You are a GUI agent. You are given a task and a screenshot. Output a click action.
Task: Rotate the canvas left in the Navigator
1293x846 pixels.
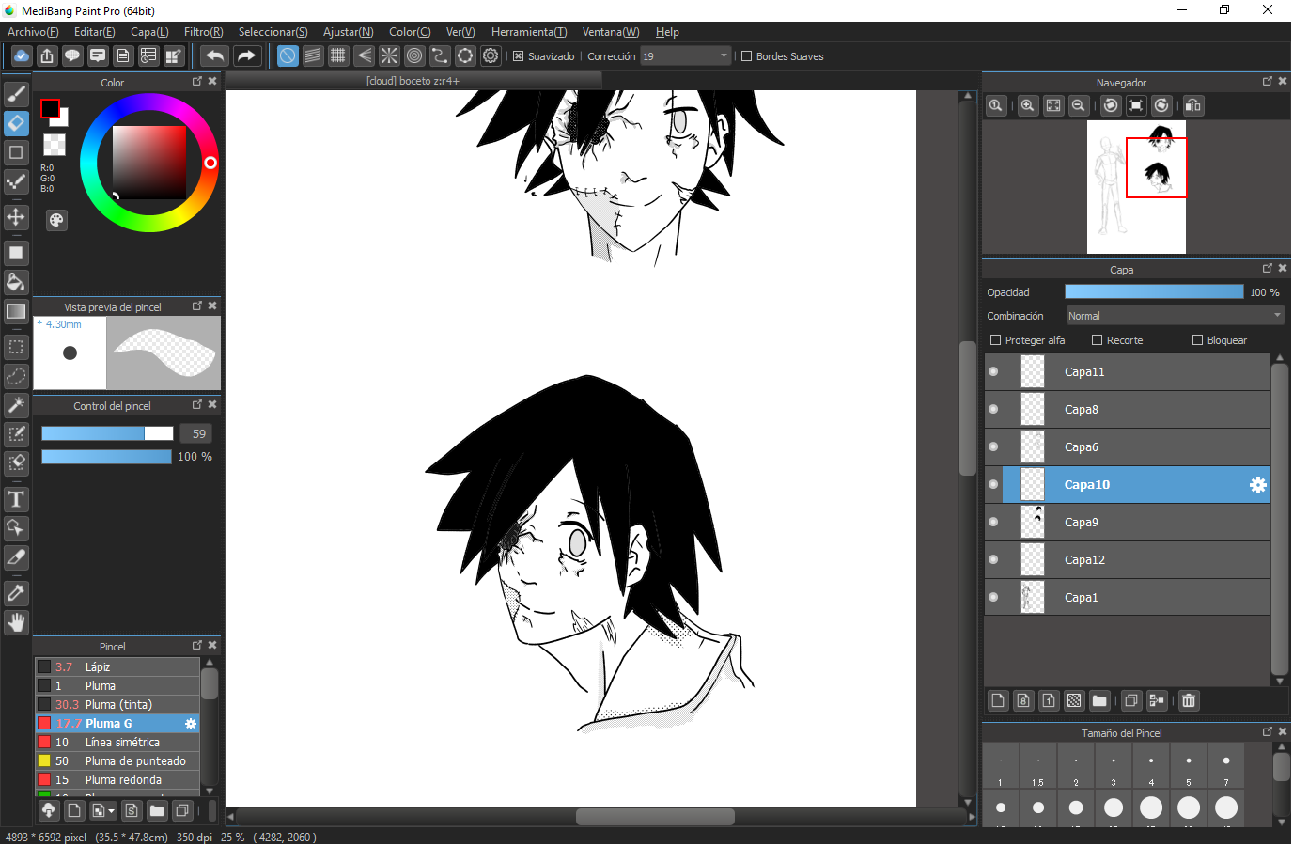coord(1111,105)
